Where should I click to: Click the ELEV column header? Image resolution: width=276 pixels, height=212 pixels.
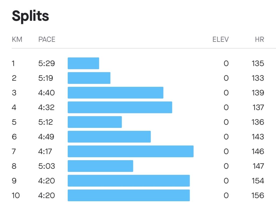(x=220, y=39)
